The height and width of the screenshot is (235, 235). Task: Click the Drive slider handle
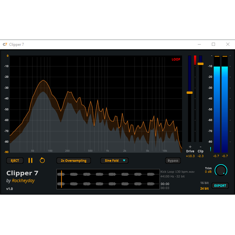point(190,92)
